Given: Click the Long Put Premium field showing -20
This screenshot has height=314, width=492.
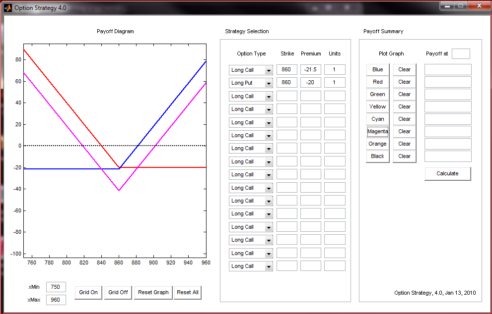Looking at the screenshot, I should pyautogui.click(x=311, y=82).
